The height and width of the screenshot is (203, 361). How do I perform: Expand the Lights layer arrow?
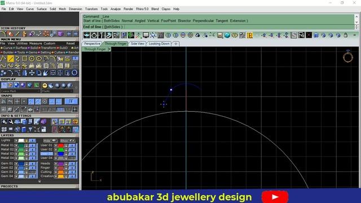(x=16, y=140)
